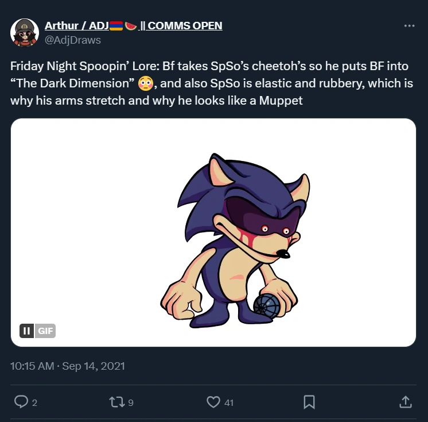Click the repost count number 9
The height and width of the screenshot is (422, 428).
131,402
